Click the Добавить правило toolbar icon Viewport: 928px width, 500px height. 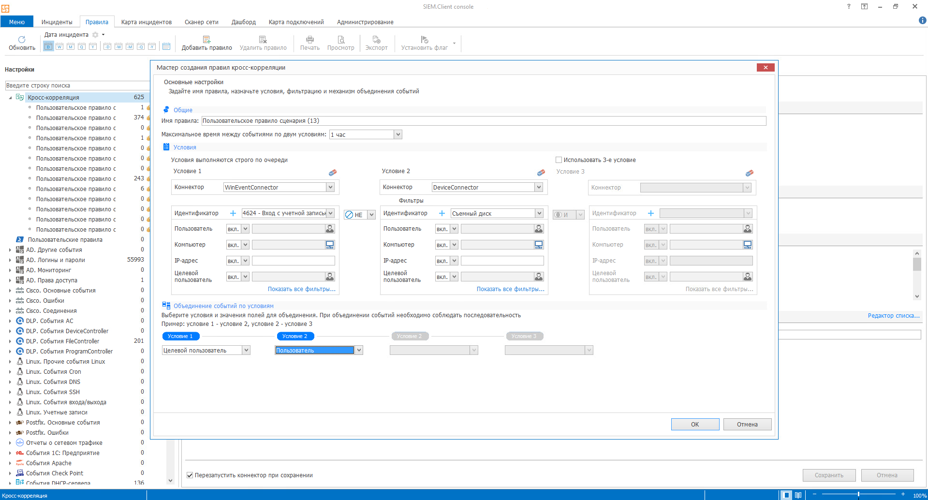click(206, 40)
